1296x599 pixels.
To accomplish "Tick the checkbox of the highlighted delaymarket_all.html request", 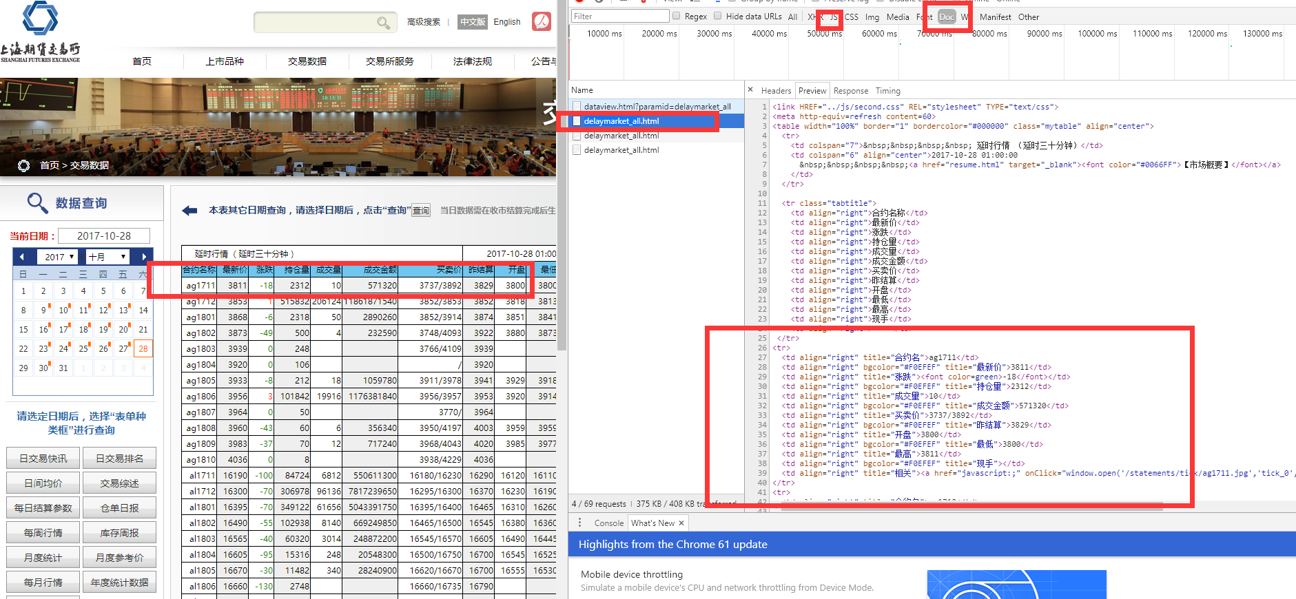I will click(x=577, y=121).
